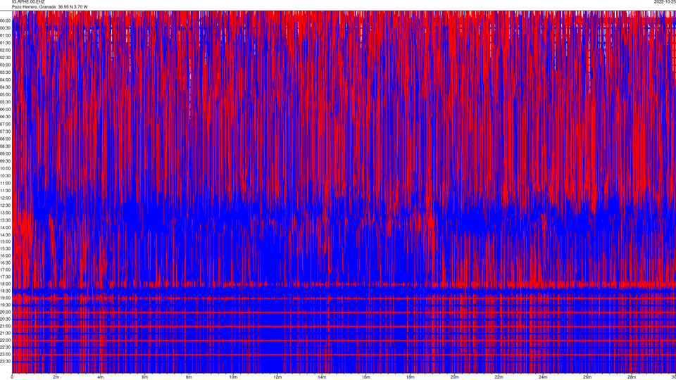Image resolution: width=676 pixels, height=380 pixels.
Task: Choose the 05:00 time row label
Action: [x=5, y=94]
